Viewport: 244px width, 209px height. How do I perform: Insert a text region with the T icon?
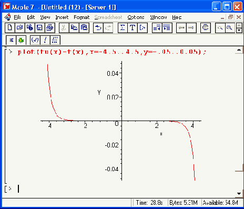[x=133, y=28]
